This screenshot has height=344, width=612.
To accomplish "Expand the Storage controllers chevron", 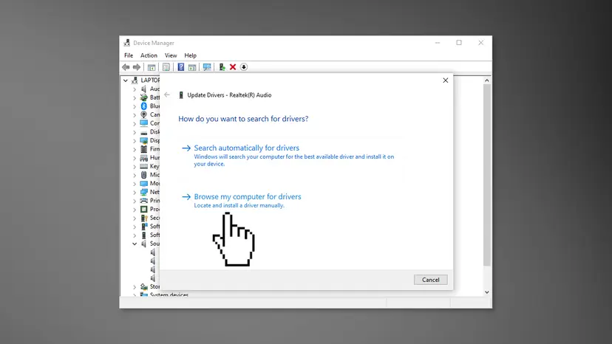I will pos(135,286).
